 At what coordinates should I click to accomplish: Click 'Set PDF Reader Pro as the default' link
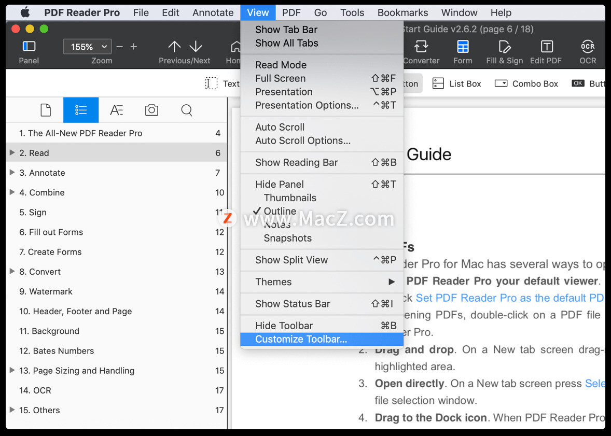pyautogui.click(x=510, y=298)
